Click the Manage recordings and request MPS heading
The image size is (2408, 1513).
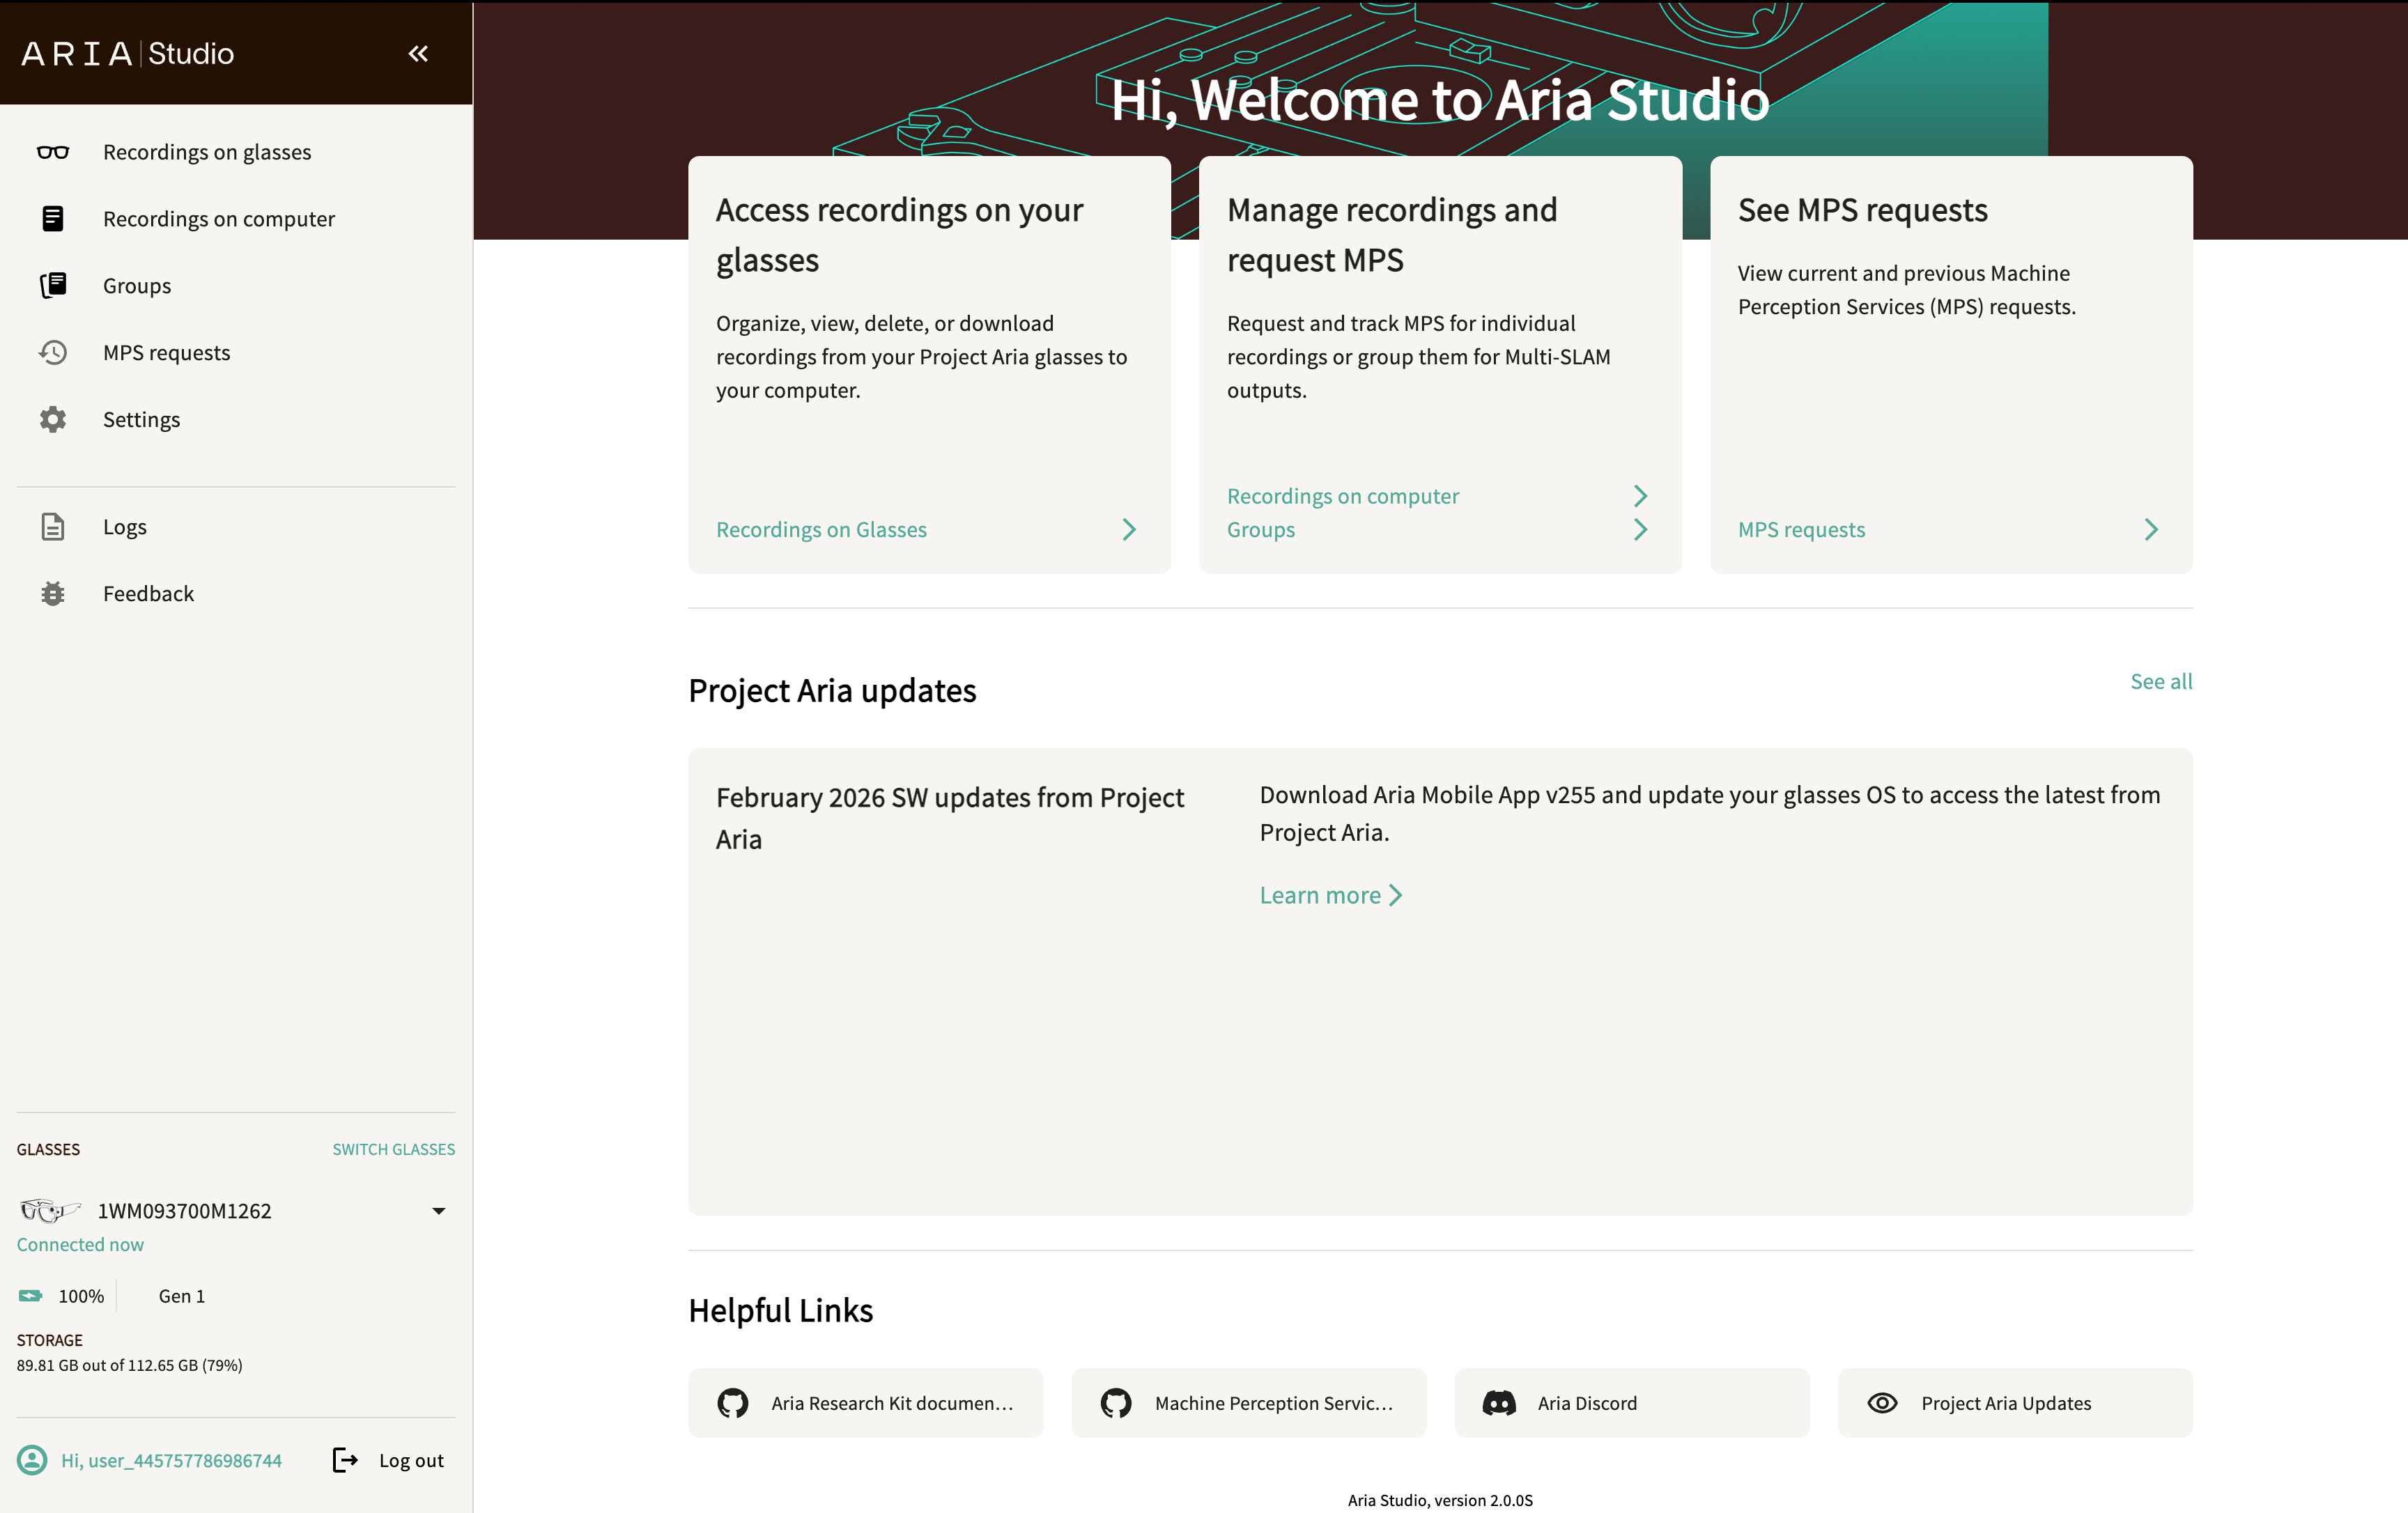pos(1392,235)
